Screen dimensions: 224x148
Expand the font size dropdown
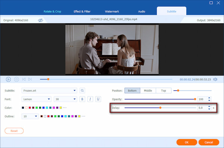click(65, 99)
